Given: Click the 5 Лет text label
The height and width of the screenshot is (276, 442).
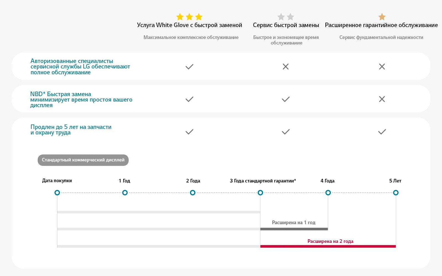Looking at the screenshot, I should tap(395, 181).
